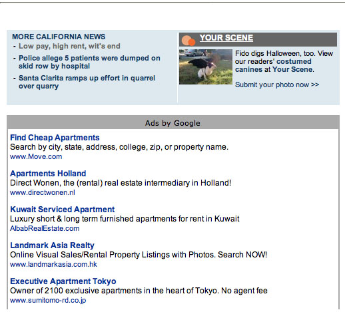The width and height of the screenshot is (345, 312).
Task: Click 'Your Scene.' link in Fido text
Action: click(x=293, y=69)
